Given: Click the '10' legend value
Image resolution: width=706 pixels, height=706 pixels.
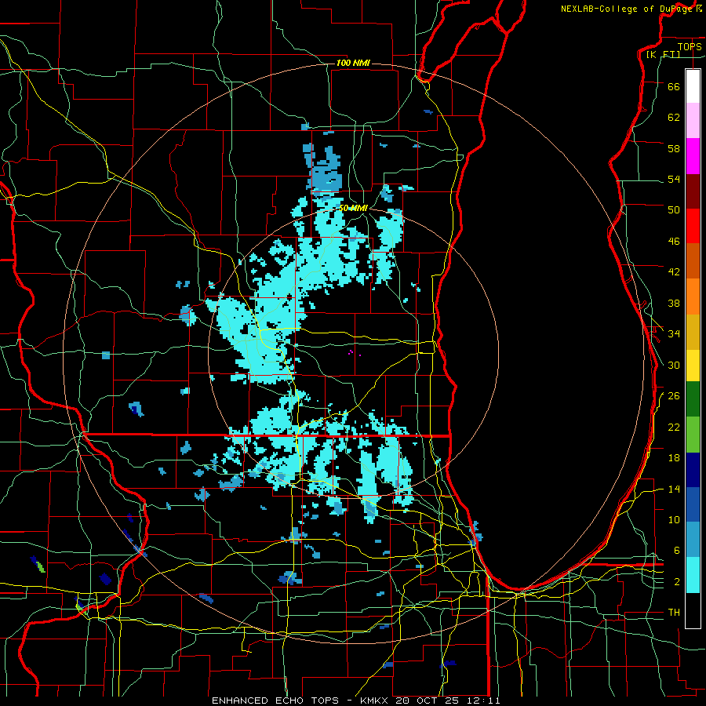Looking at the screenshot, I should [674, 520].
